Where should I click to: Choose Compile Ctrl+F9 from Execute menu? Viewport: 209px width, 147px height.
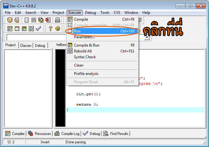coord(102,19)
